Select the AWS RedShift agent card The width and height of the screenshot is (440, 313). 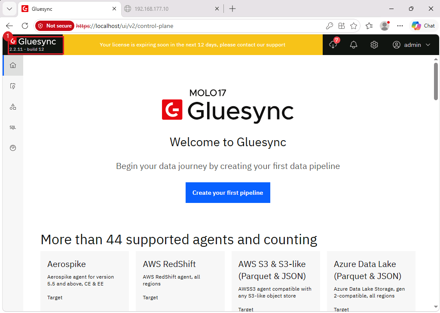(180, 281)
